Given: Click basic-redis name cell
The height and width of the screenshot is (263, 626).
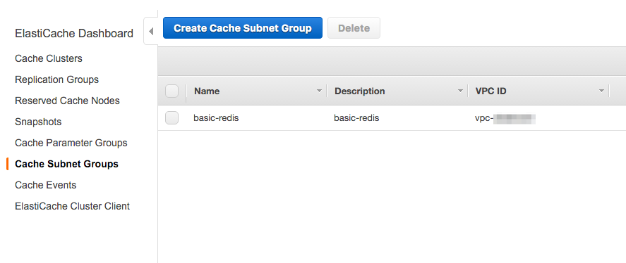Looking at the screenshot, I should 216,117.
